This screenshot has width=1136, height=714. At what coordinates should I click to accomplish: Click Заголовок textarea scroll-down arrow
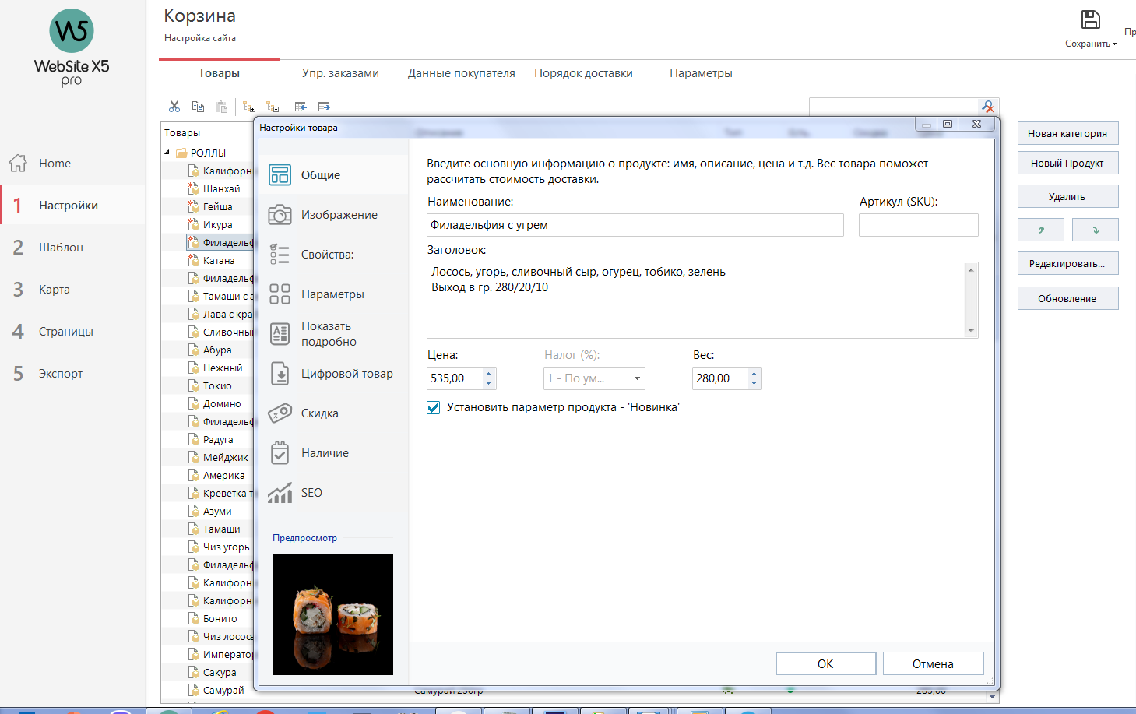point(971,331)
